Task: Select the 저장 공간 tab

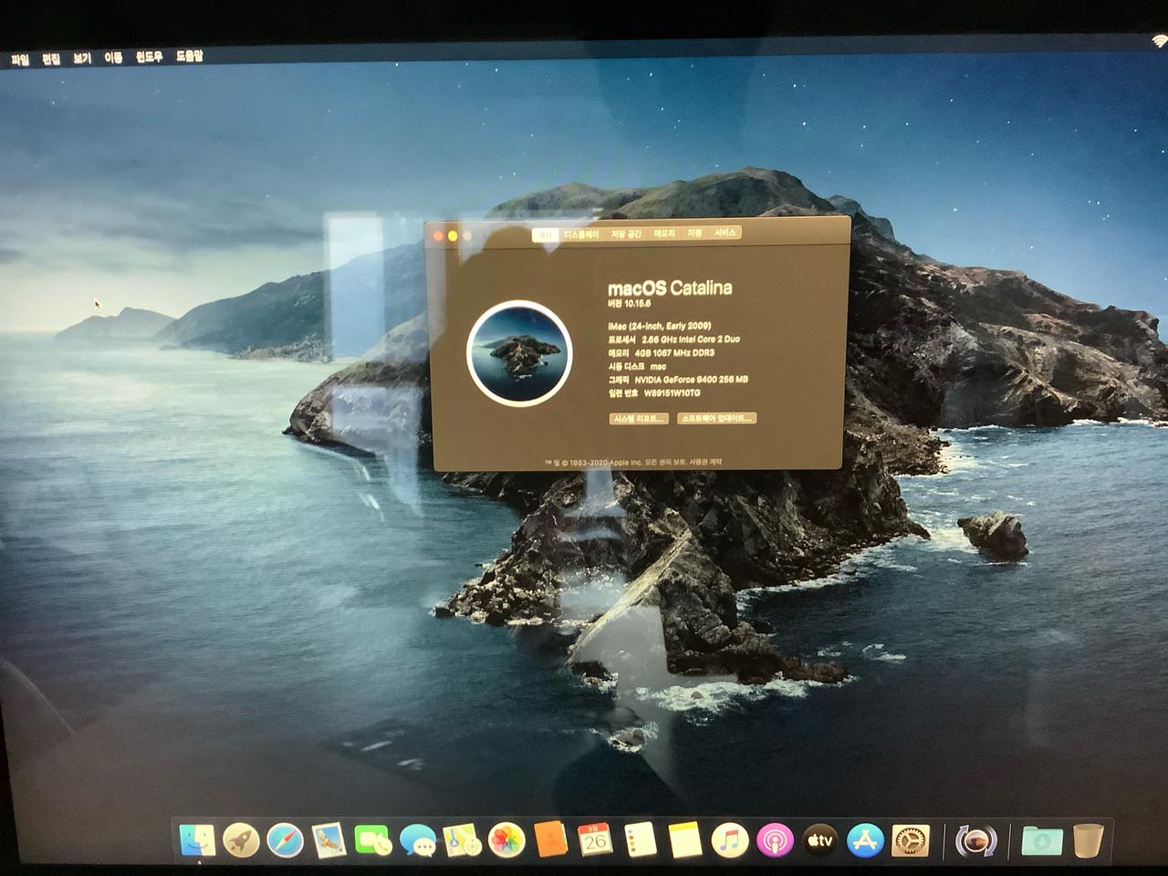Action: pyautogui.click(x=626, y=235)
